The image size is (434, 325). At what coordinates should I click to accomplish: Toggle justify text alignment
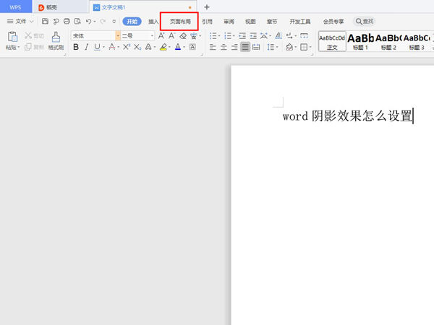point(245,47)
